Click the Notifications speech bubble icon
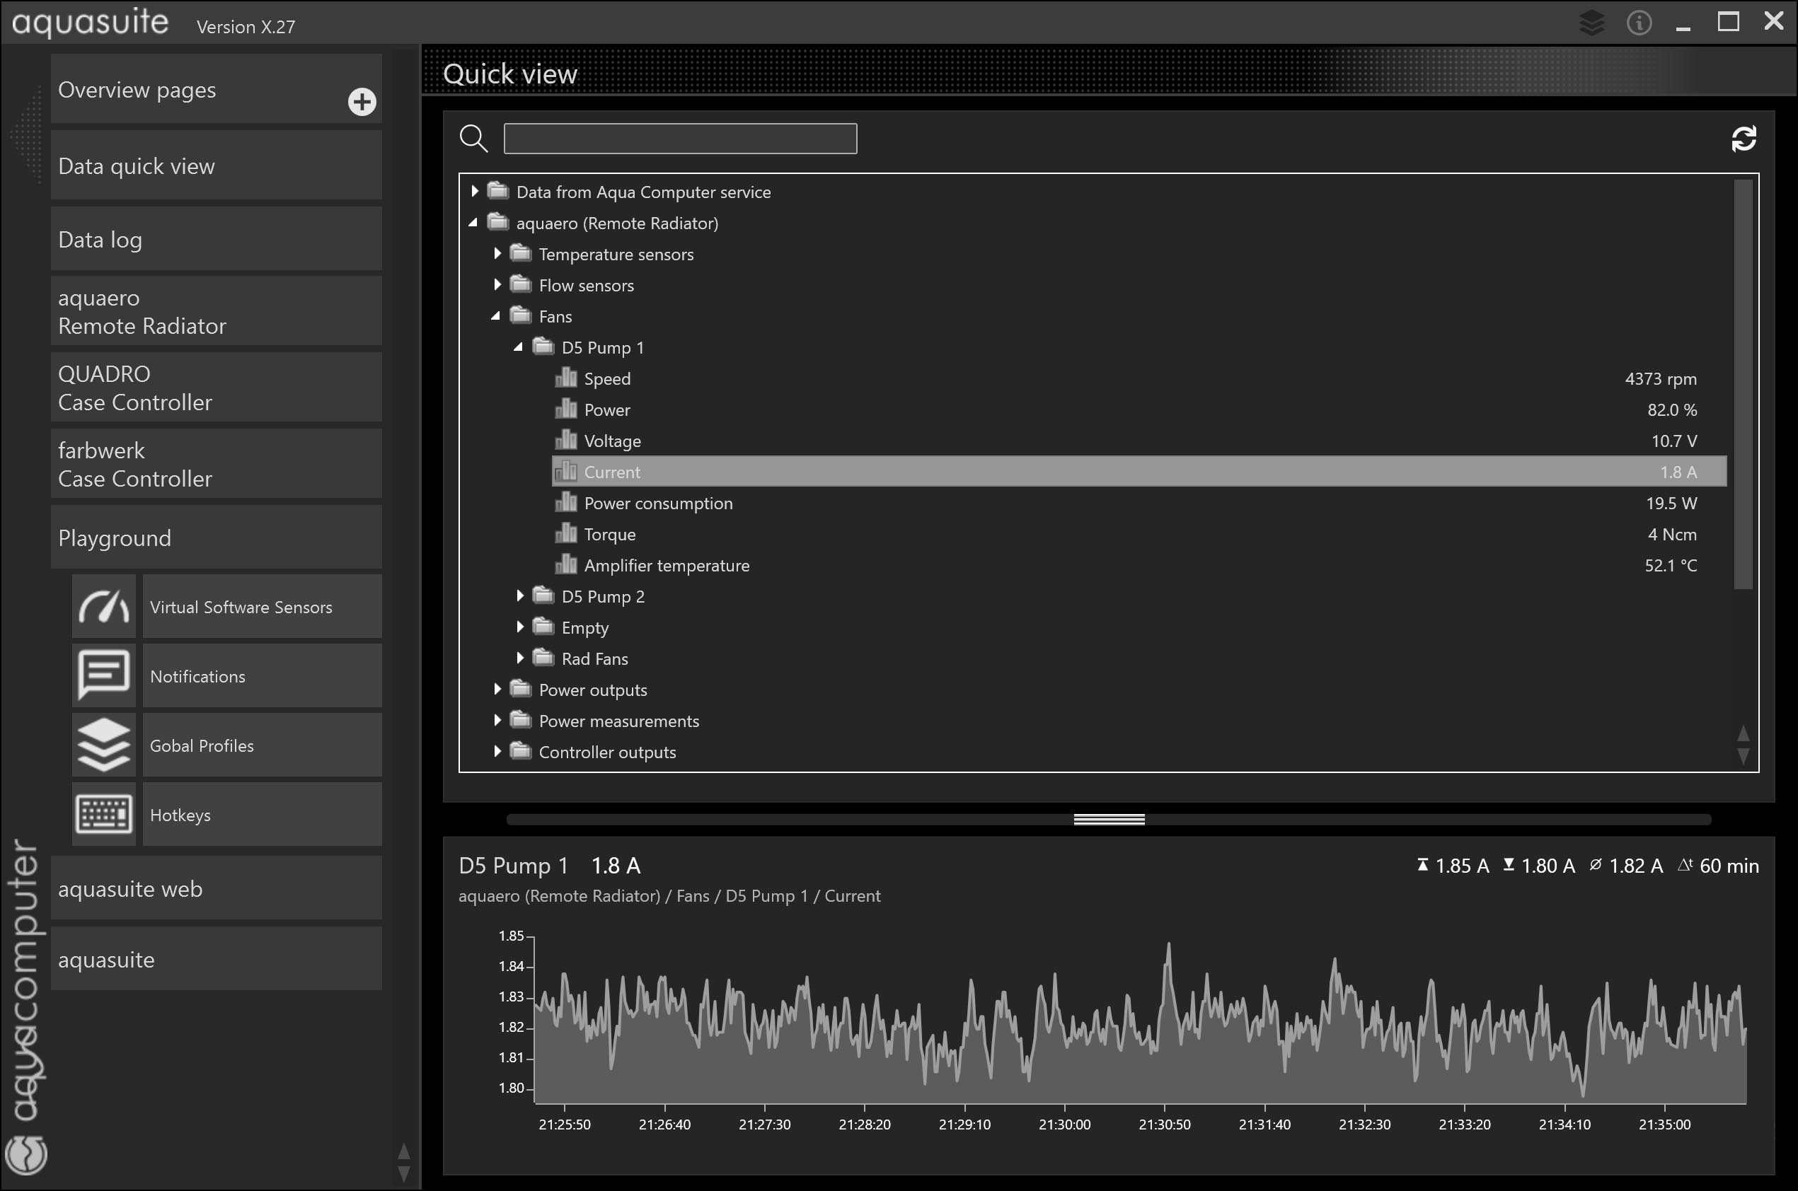 pyautogui.click(x=104, y=675)
